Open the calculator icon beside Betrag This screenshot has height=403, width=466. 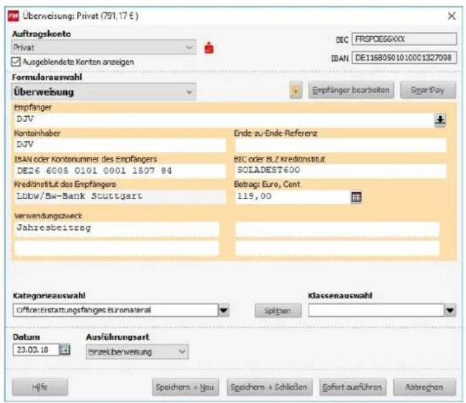(356, 197)
